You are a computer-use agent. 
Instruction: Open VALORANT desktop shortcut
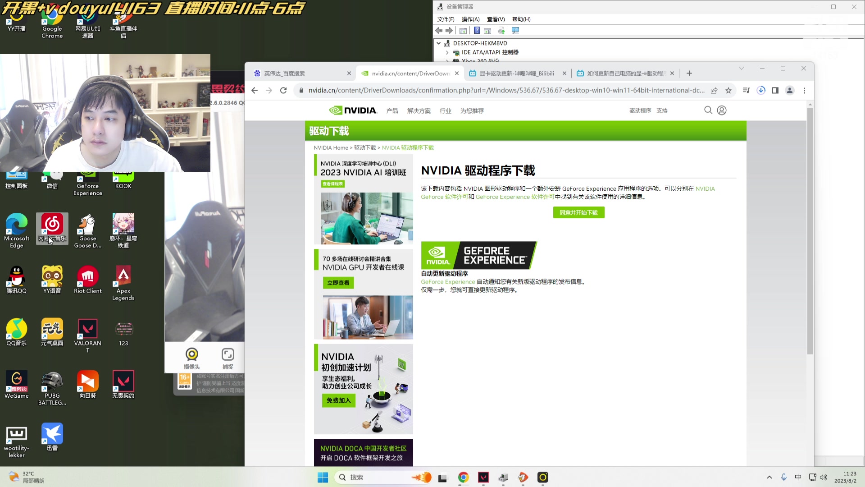[x=88, y=336]
